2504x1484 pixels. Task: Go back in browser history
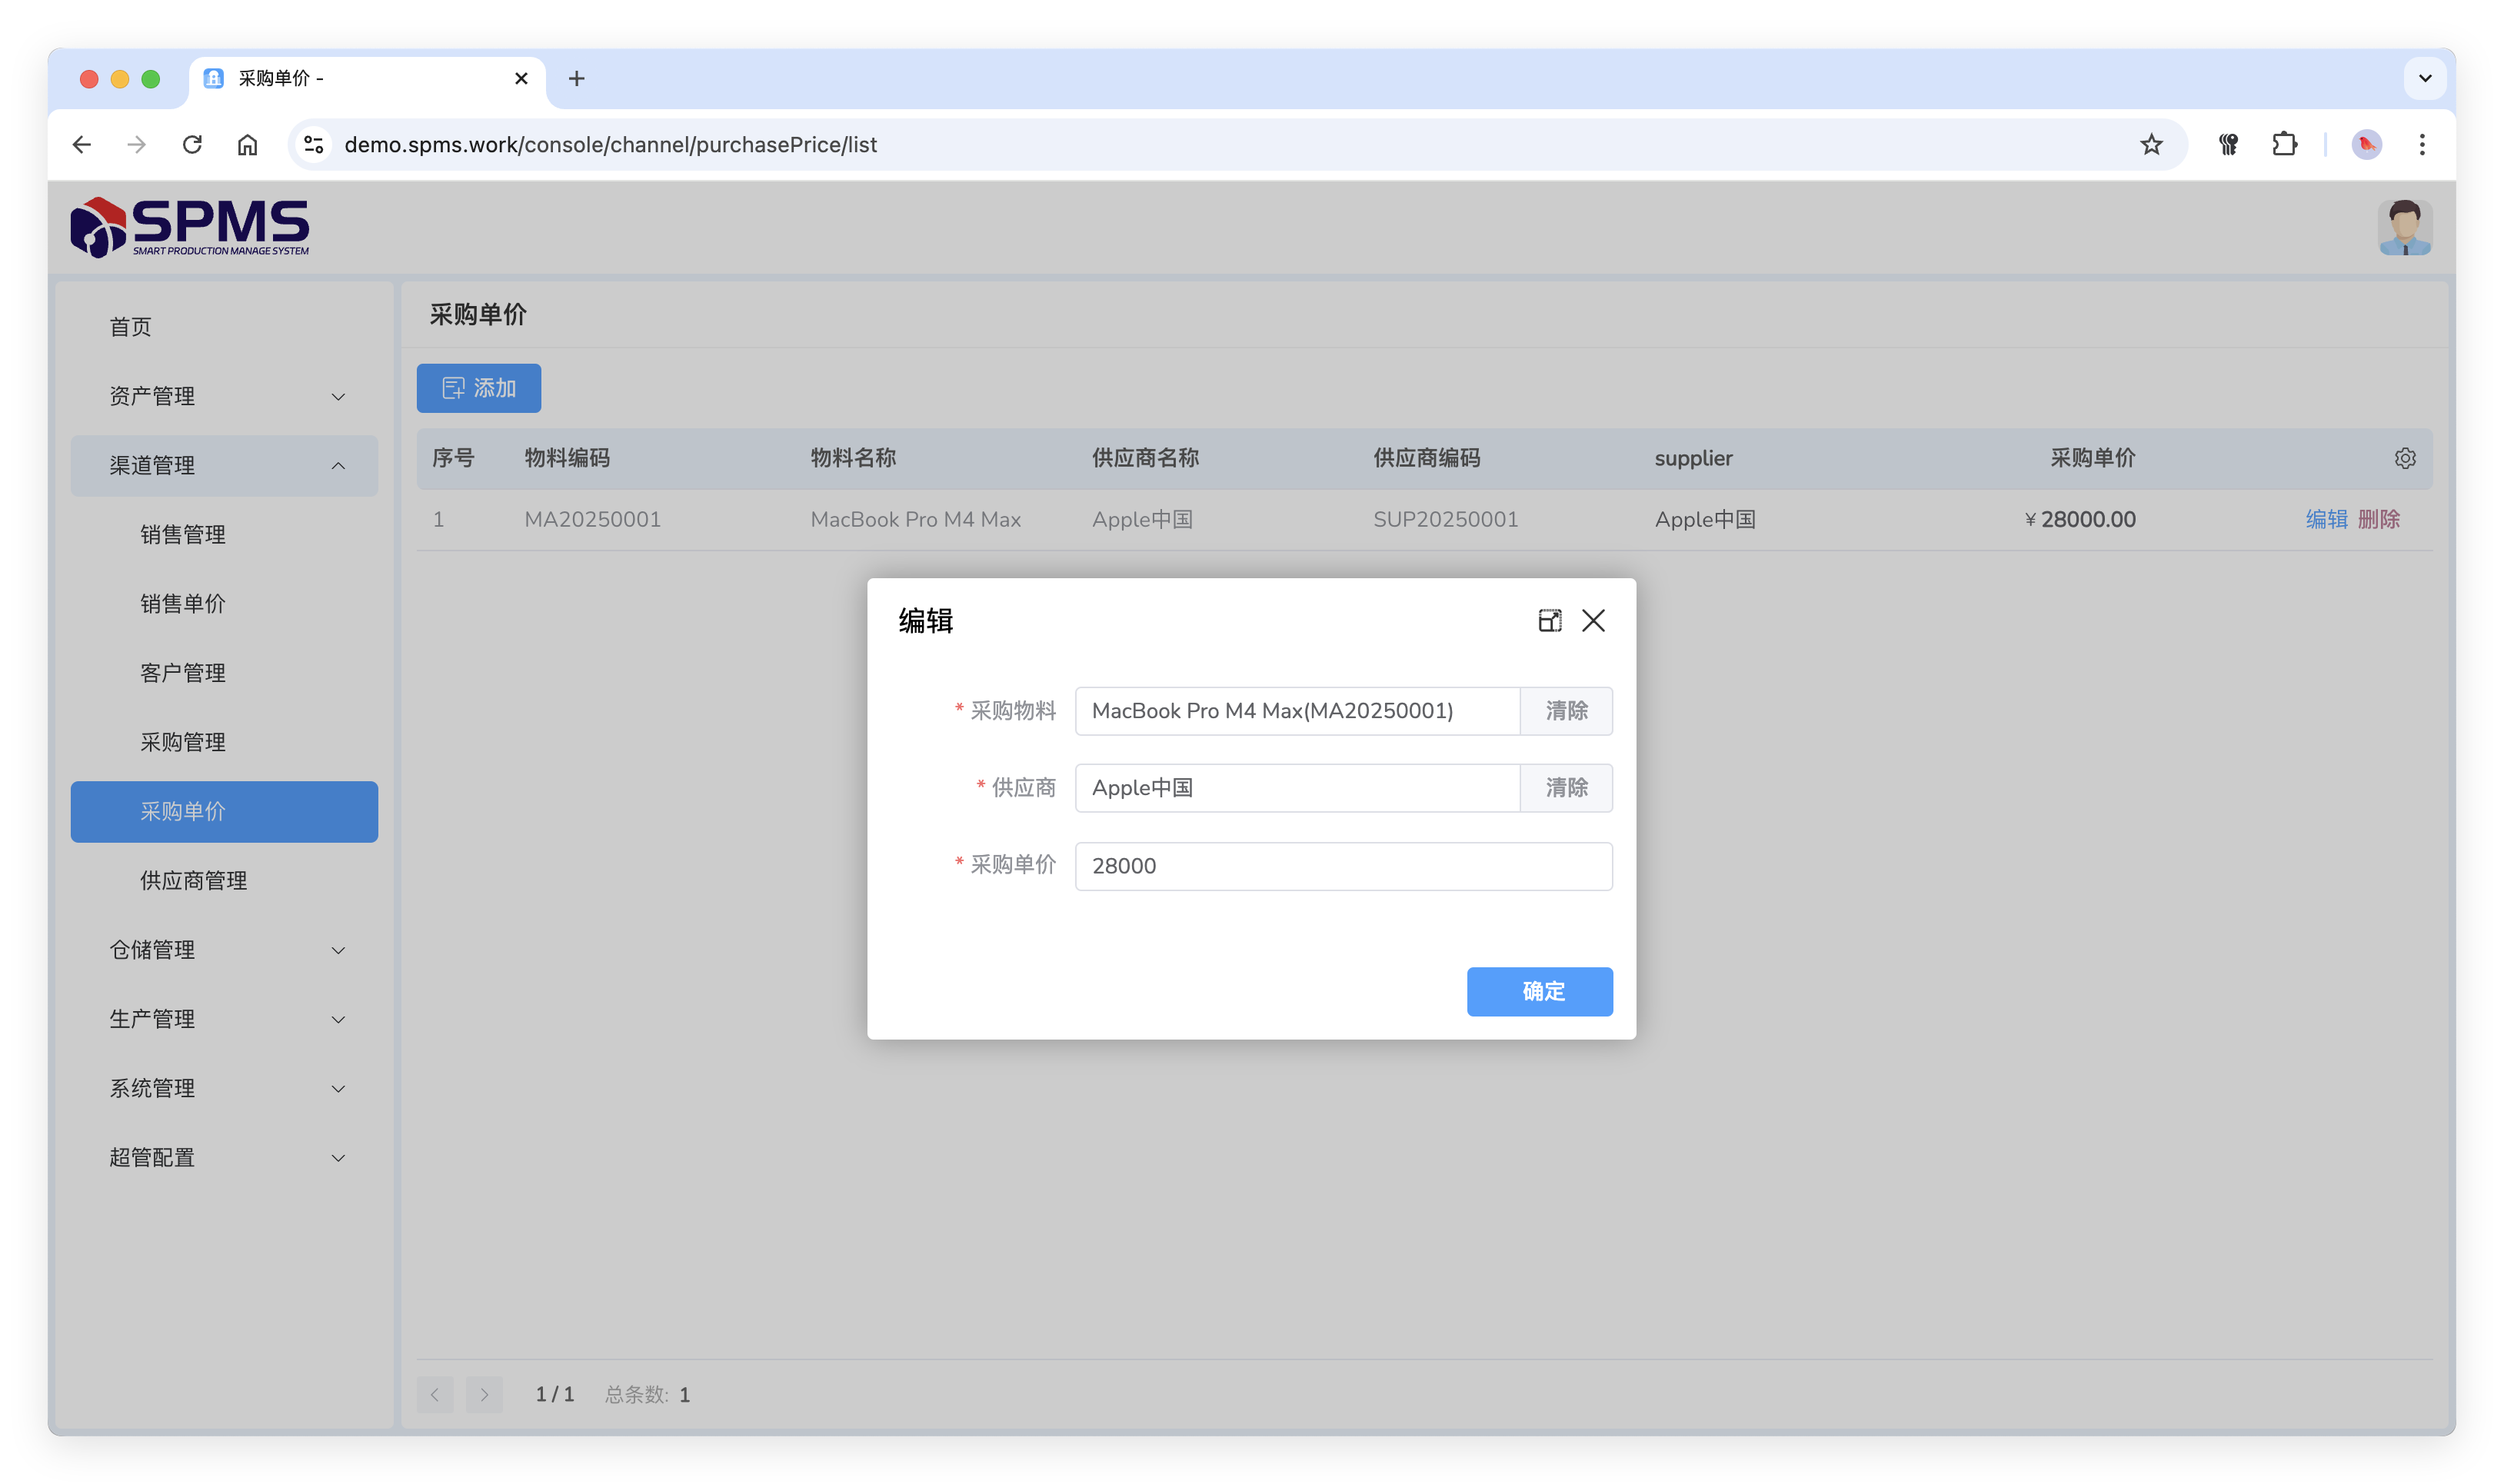82,145
